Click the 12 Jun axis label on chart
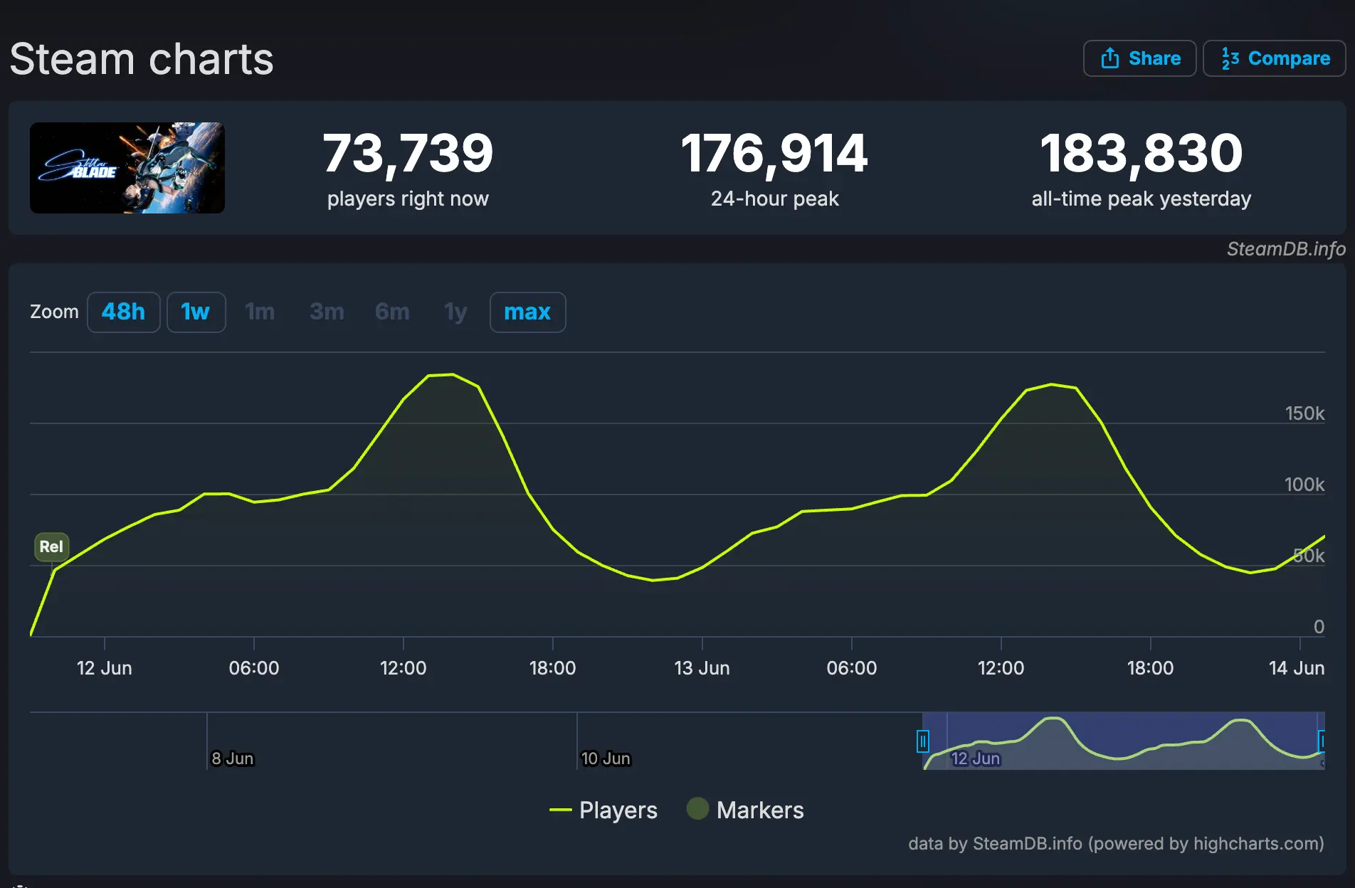 coord(105,668)
